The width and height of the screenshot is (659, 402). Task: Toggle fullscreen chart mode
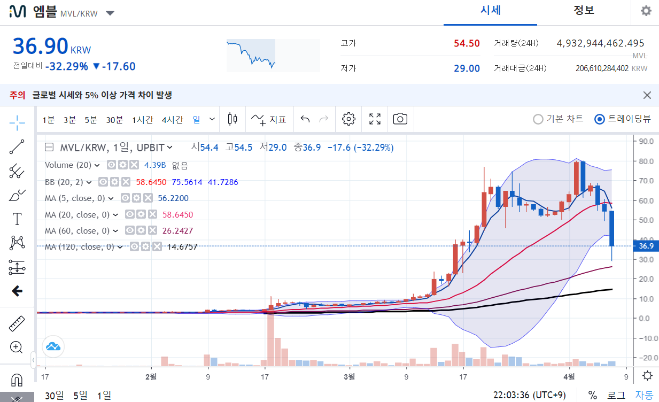click(x=375, y=119)
